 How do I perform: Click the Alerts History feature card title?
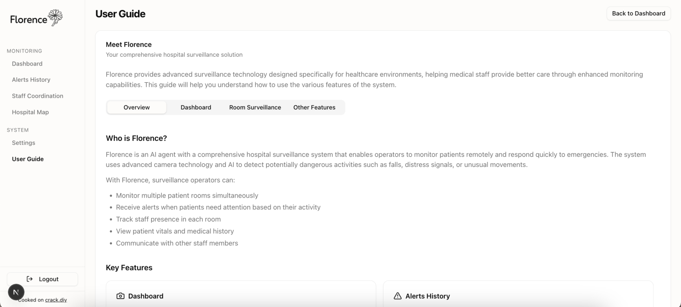click(427, 296)
